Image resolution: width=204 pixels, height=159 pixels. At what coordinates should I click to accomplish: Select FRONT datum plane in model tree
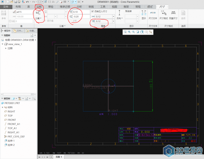(x=12, y=120)
